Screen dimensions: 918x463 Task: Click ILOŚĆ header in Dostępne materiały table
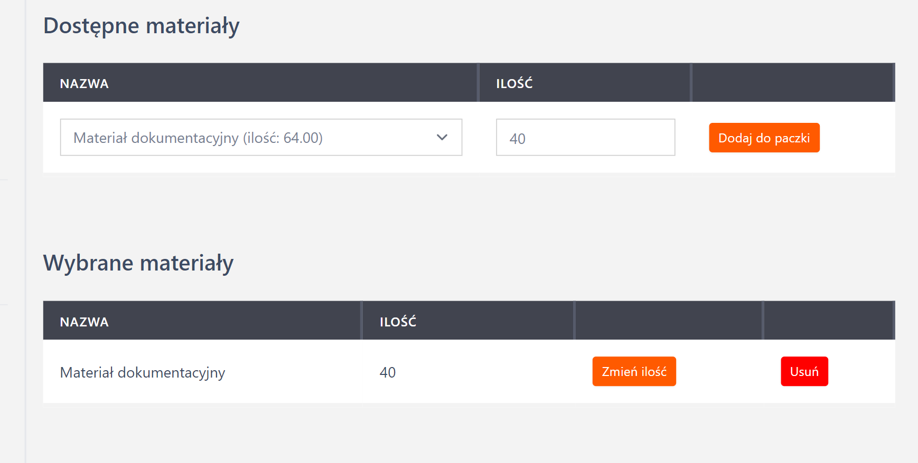(514, 84)
